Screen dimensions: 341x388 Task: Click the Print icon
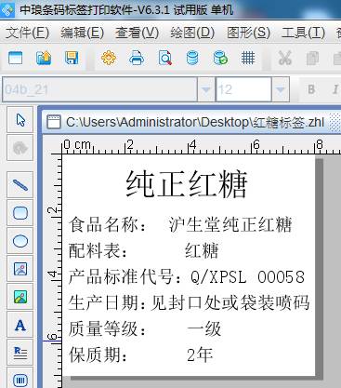click(x=137, y=58)
